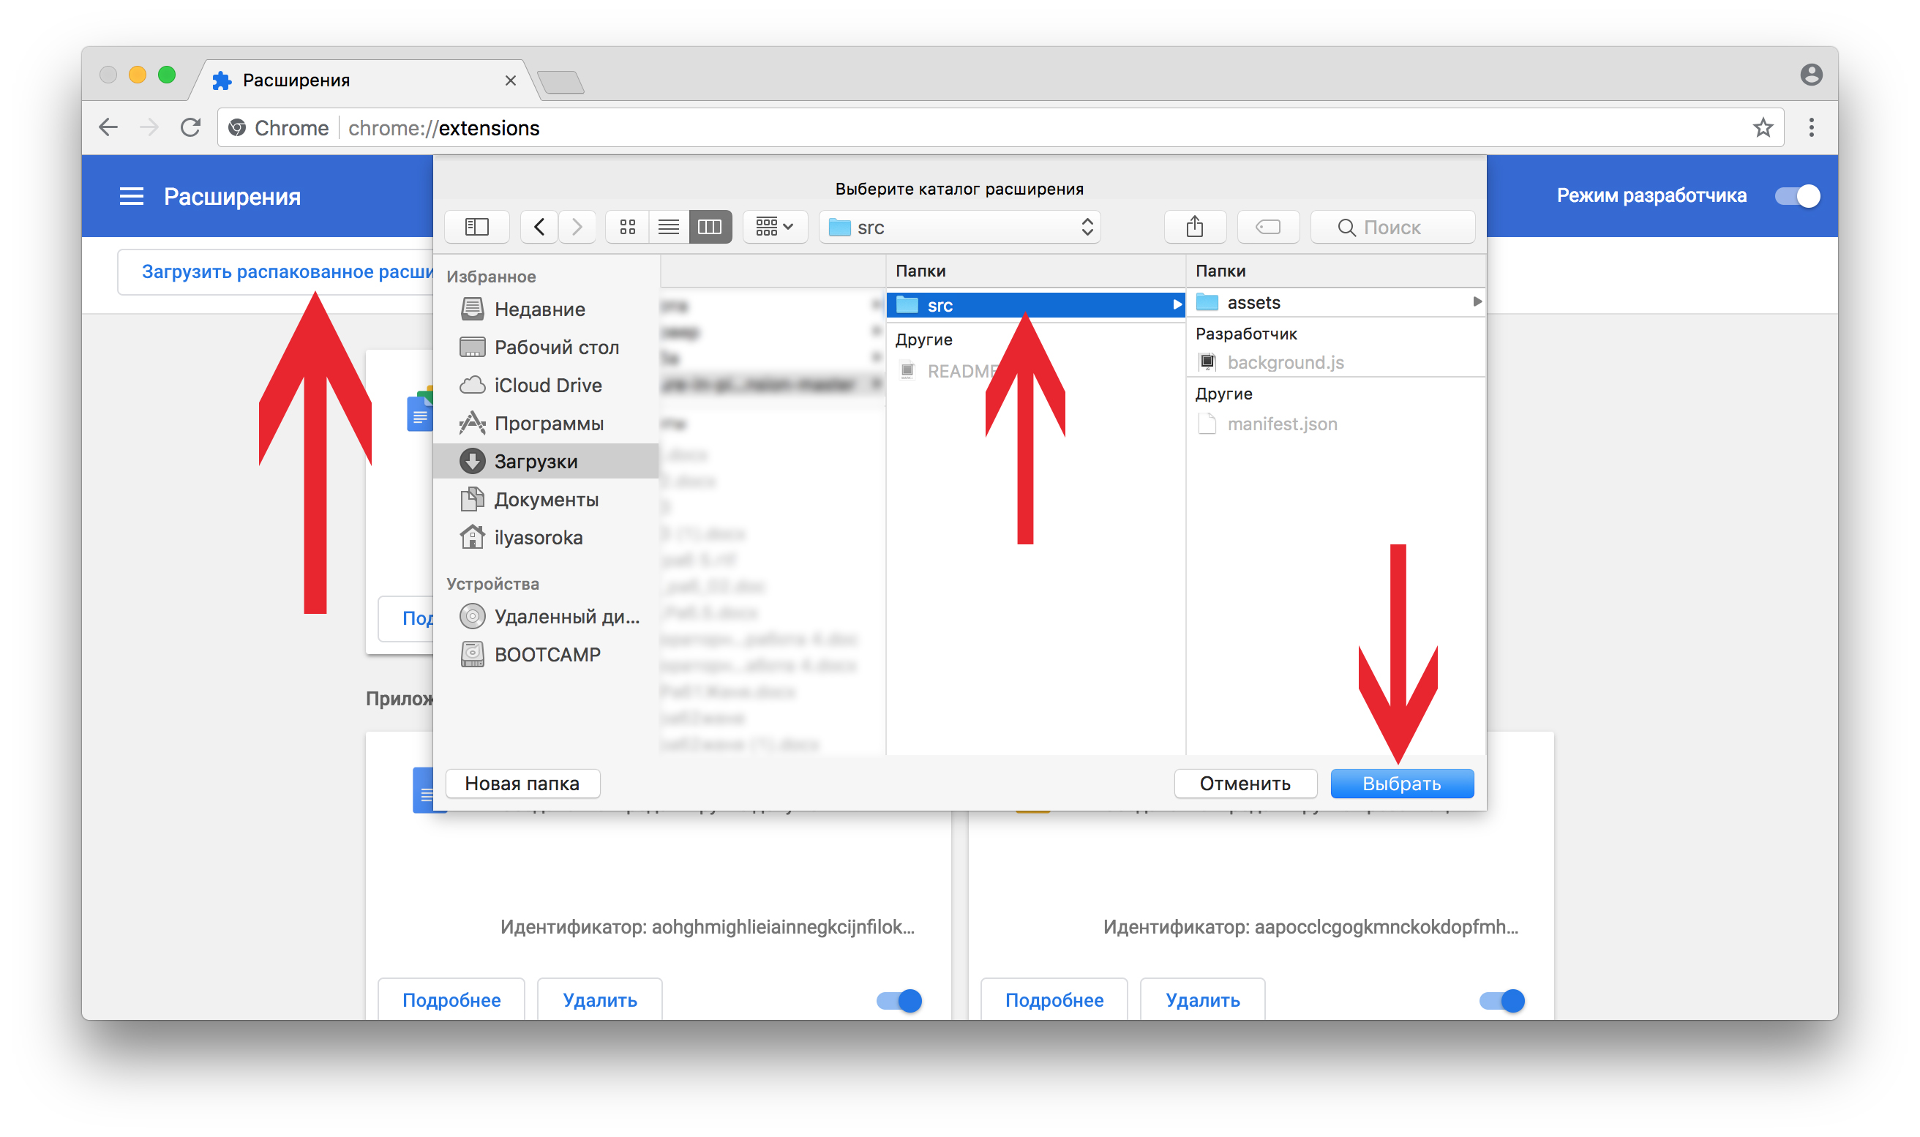Close the Расширения tab
The height and width of the screenshot is (1137, 1920).
click(510, 80)
